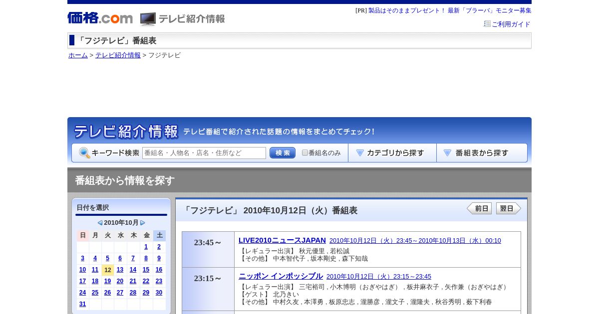This screenshot has height=314, width=599.
Task: Open the 23:15～23:45 broadcast time link
Action: 379,277
